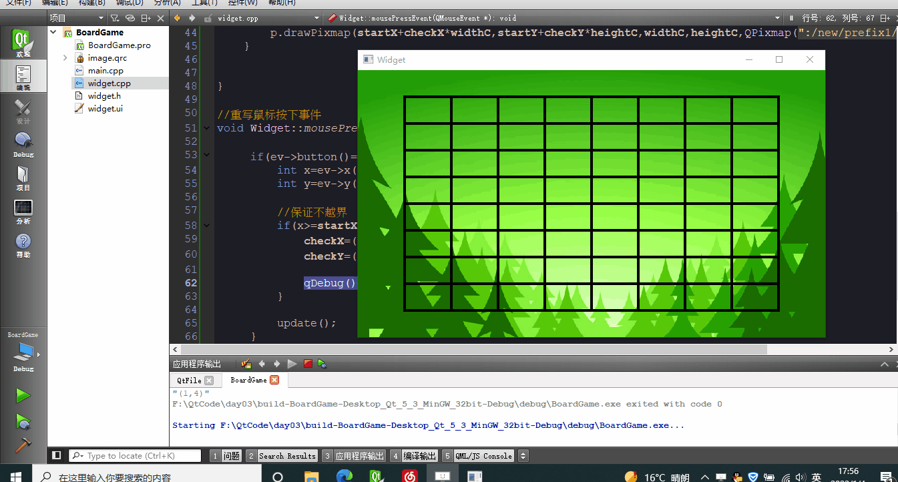Open the 问题 (Issues) pane

point(226,456)
